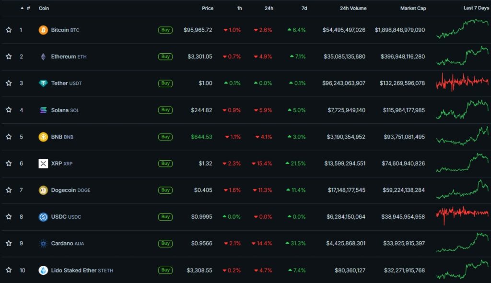Click the Cardano coin logo

pyautogui.click(x=43, y=244)
